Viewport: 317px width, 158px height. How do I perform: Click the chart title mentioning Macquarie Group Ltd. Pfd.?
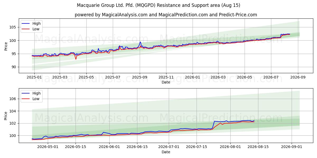158,5
